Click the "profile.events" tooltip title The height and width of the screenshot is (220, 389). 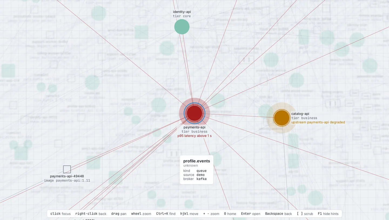[197, 161]
